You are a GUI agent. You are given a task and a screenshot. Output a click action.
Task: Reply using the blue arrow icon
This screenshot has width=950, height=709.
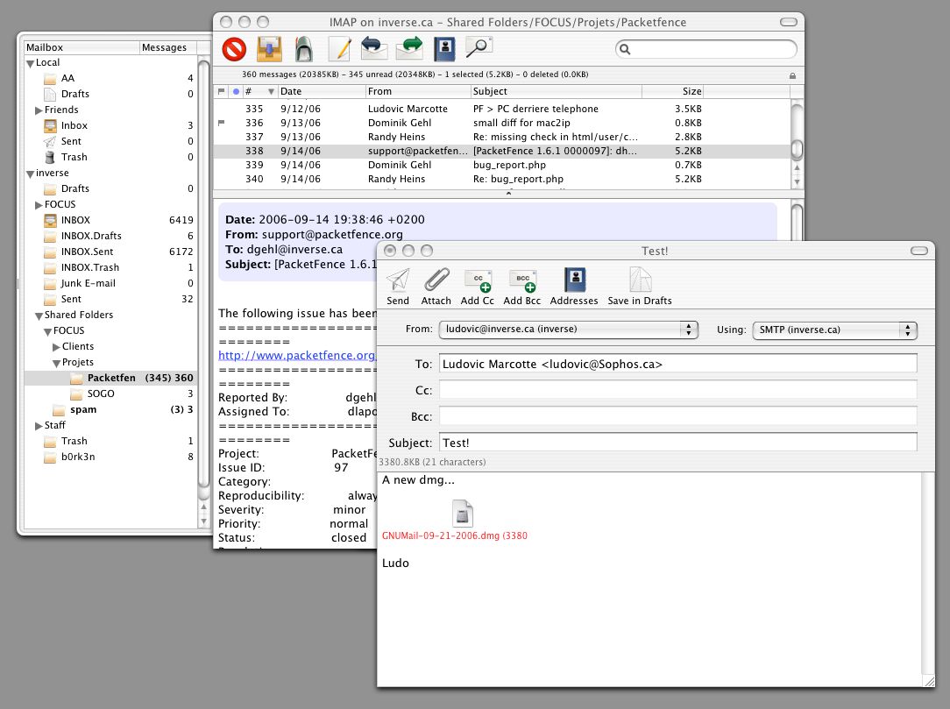[374, 48]
